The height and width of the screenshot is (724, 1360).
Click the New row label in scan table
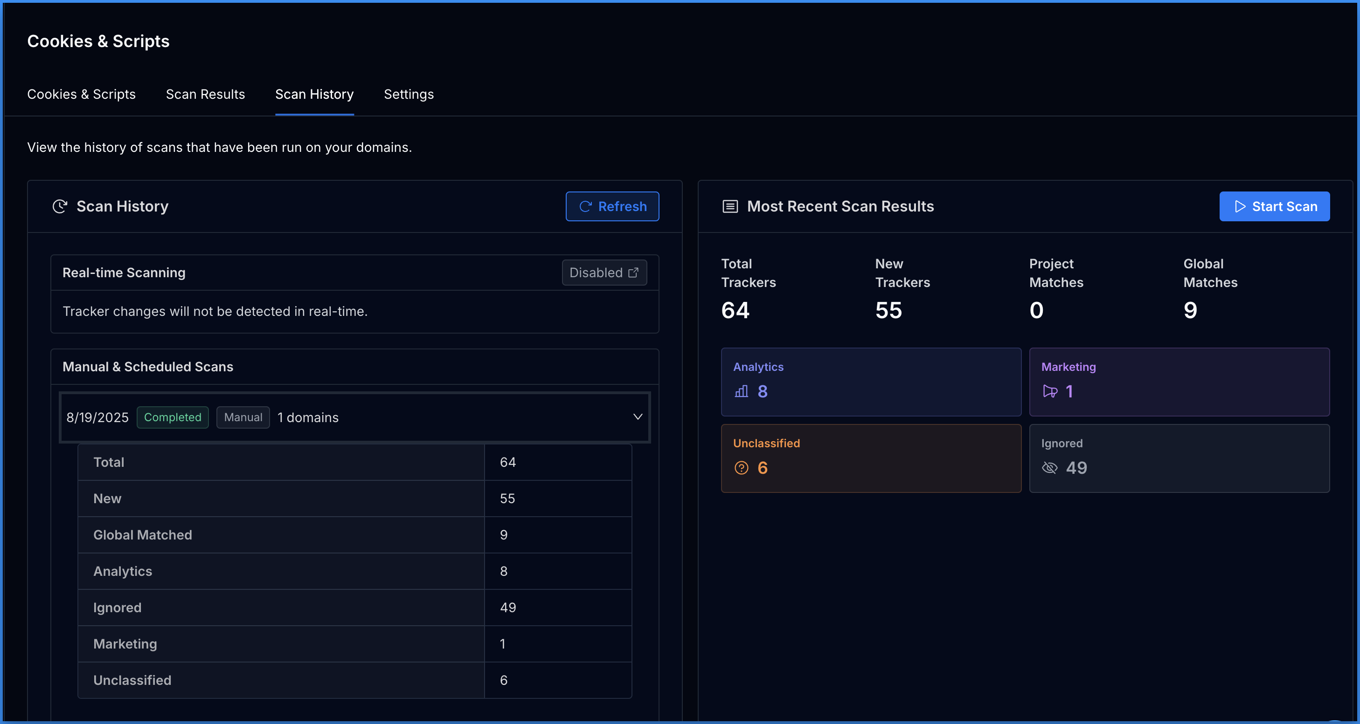coord(107,499)
